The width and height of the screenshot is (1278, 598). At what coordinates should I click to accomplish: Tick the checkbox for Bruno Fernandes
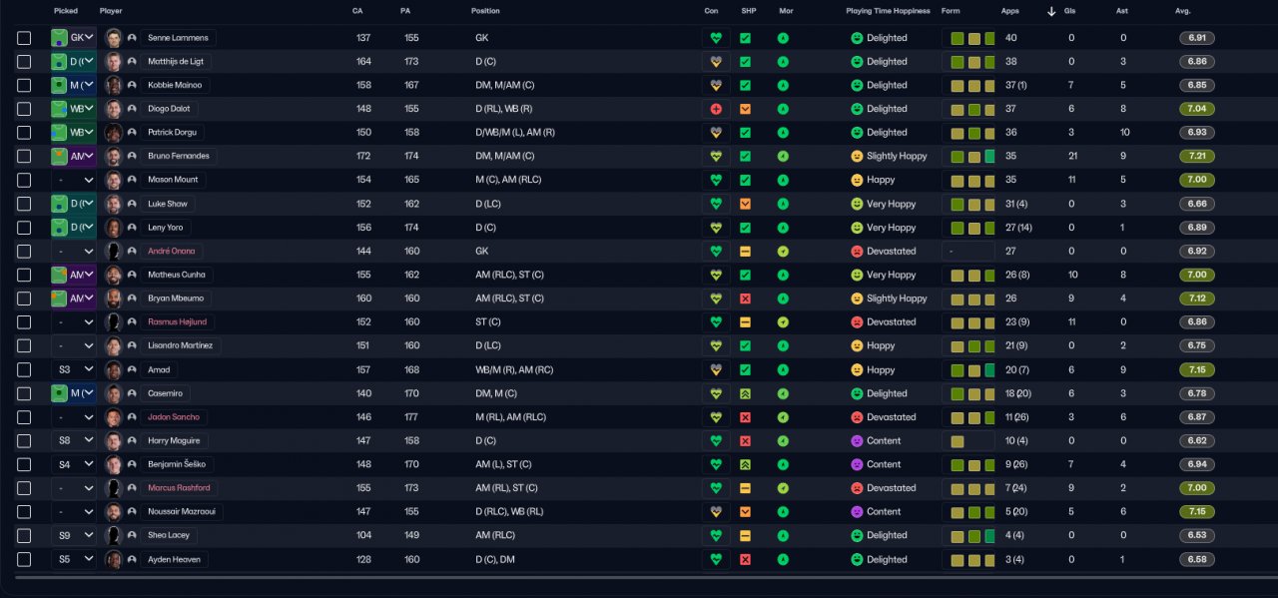(24, 157)
